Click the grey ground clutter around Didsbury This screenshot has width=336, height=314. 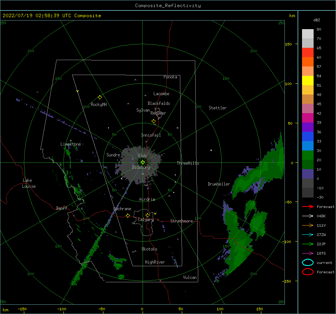(x=139, y=164)
